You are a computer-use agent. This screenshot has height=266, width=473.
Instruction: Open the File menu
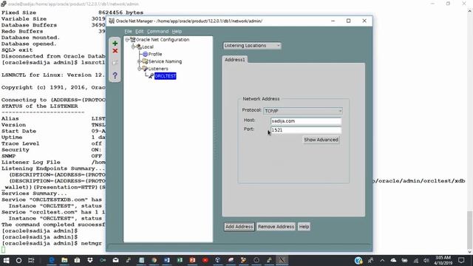[128, 31]
